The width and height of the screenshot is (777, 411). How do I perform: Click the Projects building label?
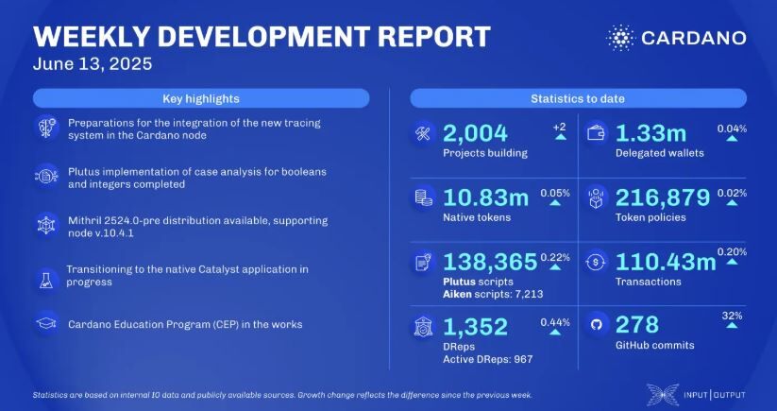485,153
